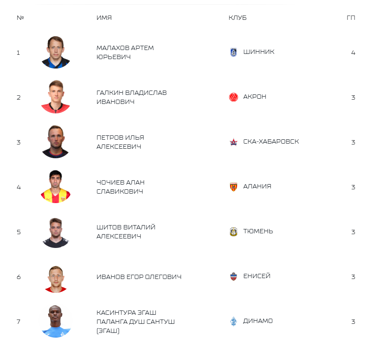Click the Shinnik club logo icon

pos(233,52)
